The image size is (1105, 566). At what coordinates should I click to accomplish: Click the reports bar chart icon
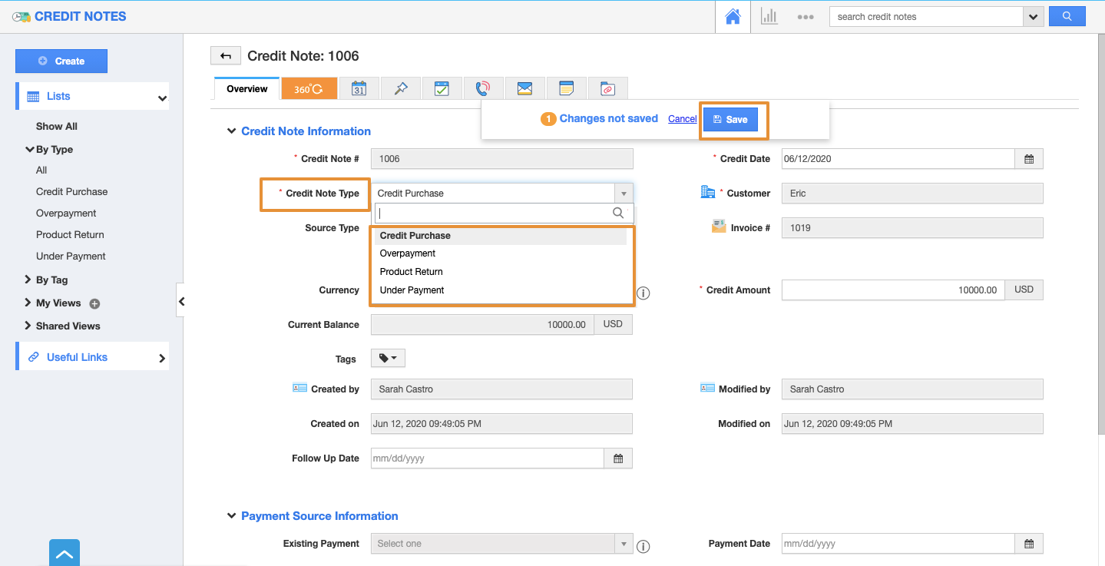coord(769,17)
